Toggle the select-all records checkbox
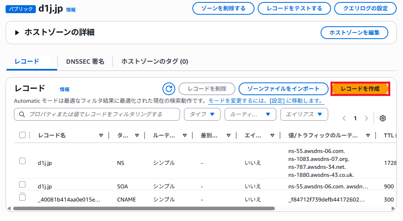Image resolution: width=403 pixels, height=221 pixels. tap(22, 135)
